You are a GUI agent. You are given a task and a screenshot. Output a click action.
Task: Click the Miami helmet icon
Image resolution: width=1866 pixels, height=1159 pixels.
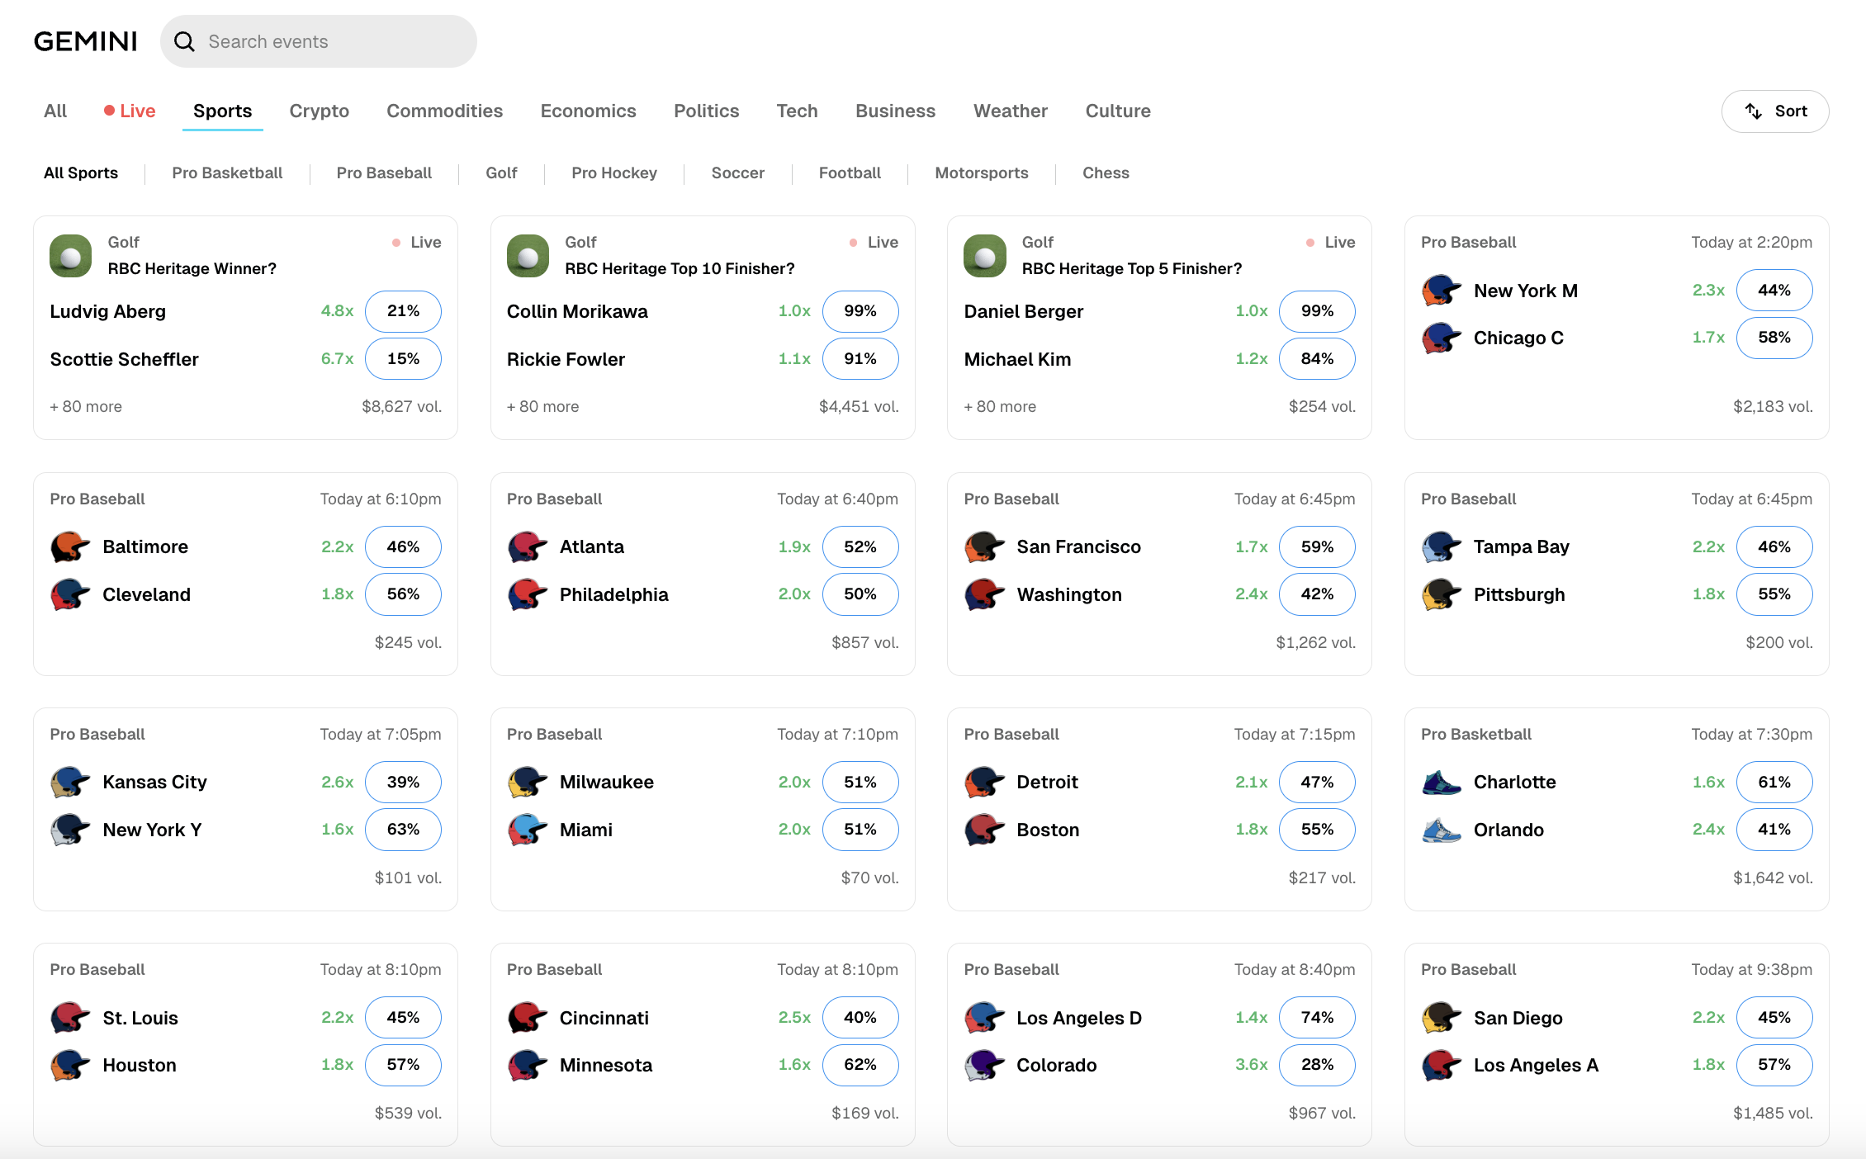pyautogui.click(x=528, y=830)
